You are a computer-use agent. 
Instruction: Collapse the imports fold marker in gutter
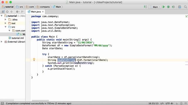point(30,22)
